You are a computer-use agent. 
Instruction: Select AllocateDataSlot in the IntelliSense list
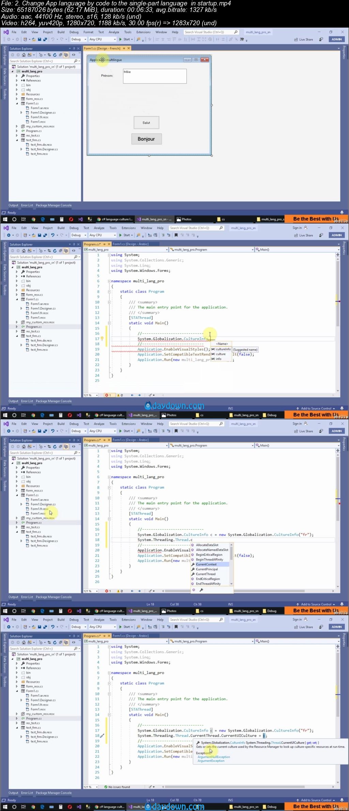pos(210,545)
